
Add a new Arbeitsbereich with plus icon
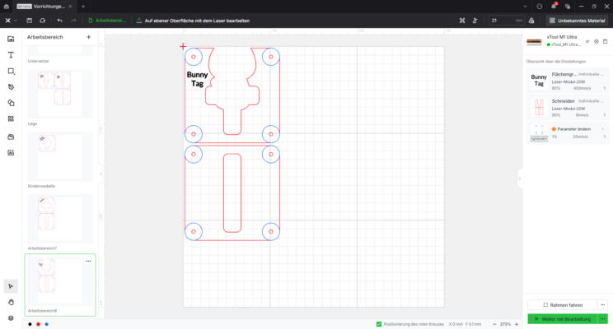pyautogui.click(x=89, y=37)
